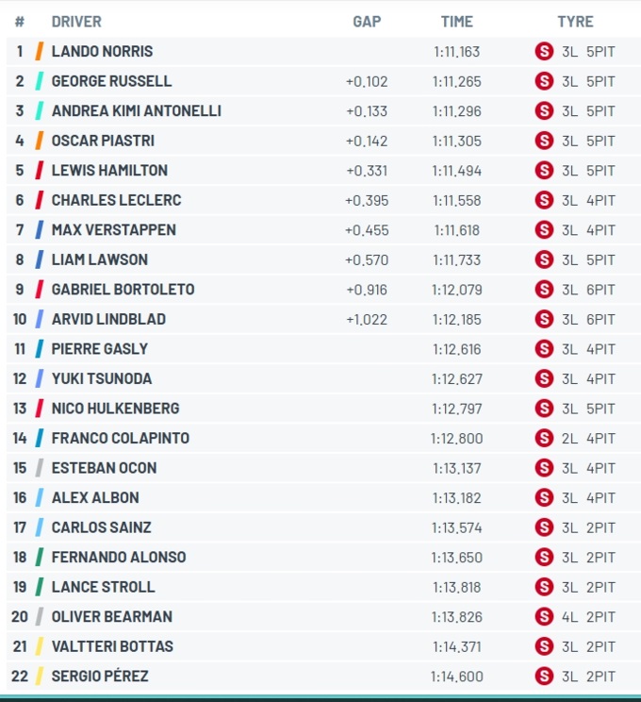The image size is (641, 702).
Task: Click the S tyre badge for Fernando Alonso
Action: point(545,557)
